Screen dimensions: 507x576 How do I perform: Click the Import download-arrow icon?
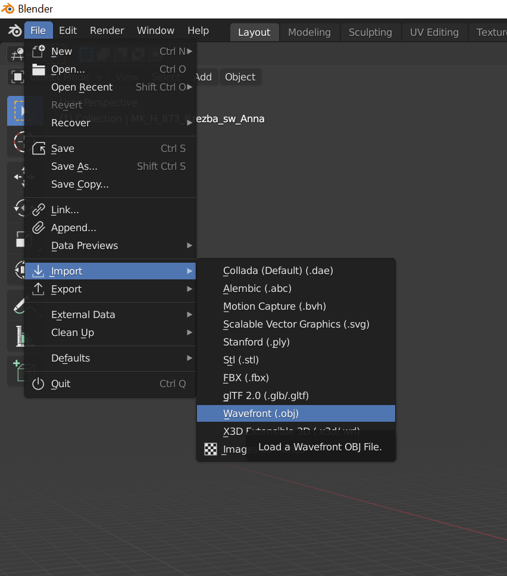pyautogui.click(x=39, y=271)
